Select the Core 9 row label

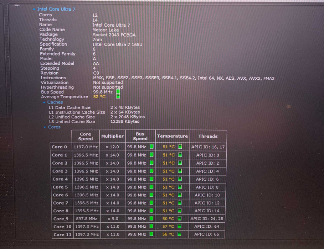pyautogui.click(x=61, y=219)
